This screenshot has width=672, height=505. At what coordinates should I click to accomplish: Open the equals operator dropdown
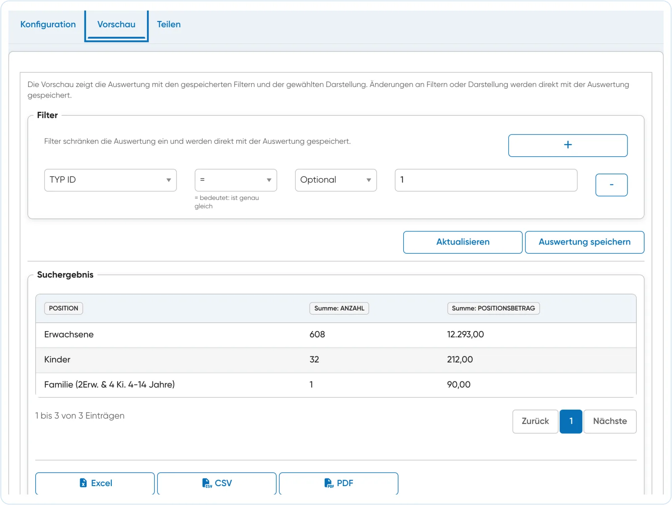(x=236, y=180)
